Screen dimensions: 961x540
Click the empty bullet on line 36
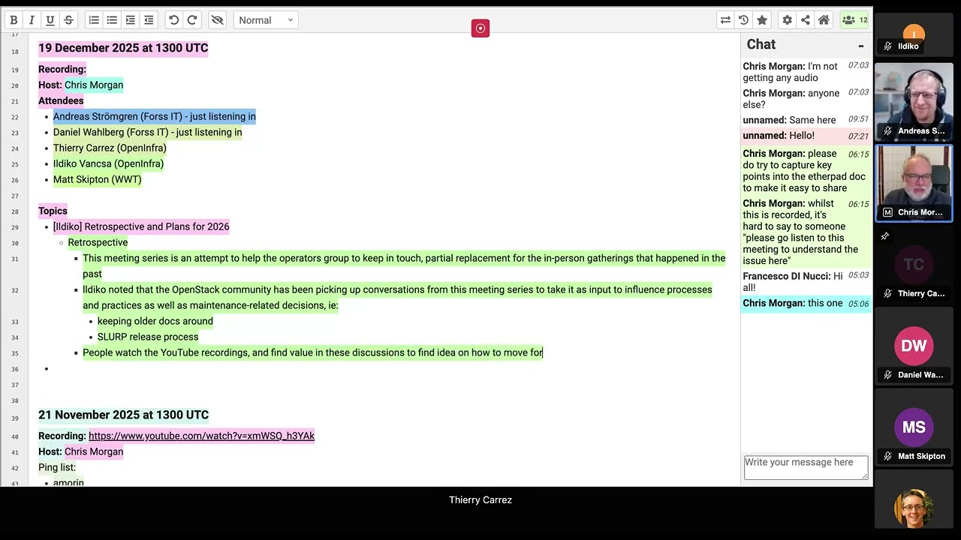47,368
